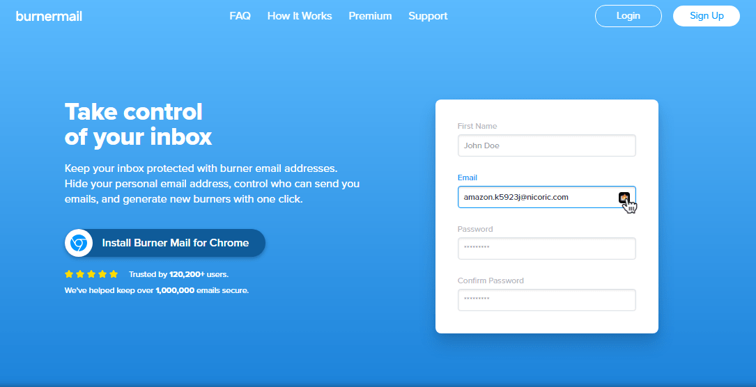Focus the First Name field

point(547,145)
